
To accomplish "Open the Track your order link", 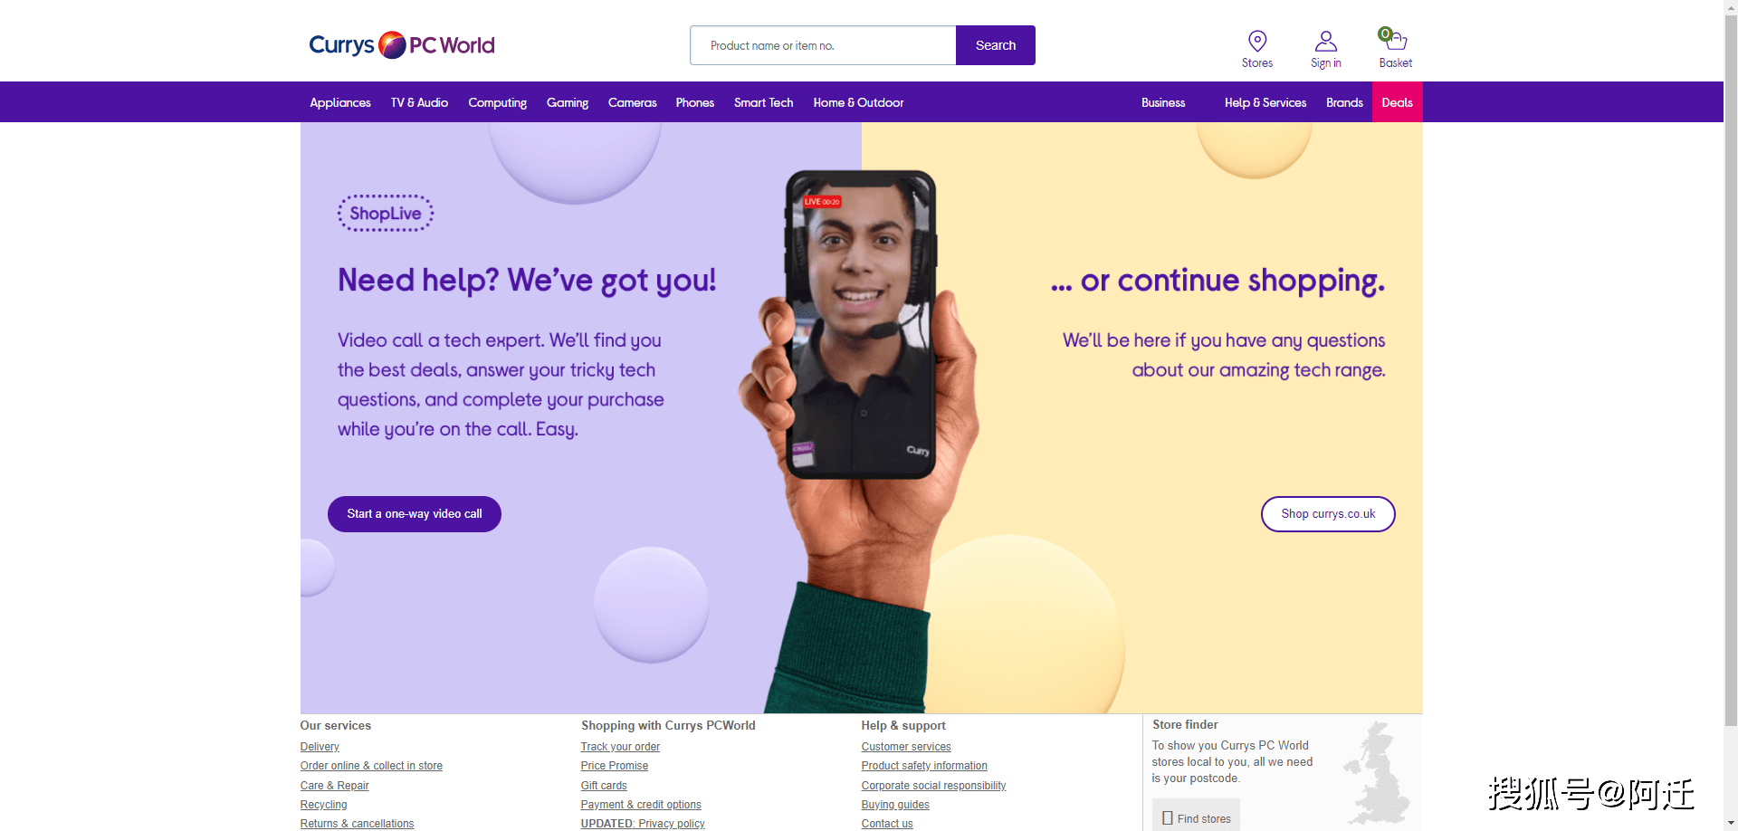I will [x=620, y=747].
